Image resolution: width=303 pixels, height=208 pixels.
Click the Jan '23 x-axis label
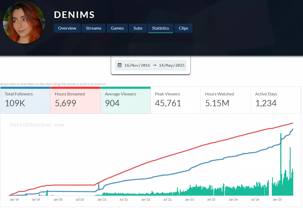point(189,200)
